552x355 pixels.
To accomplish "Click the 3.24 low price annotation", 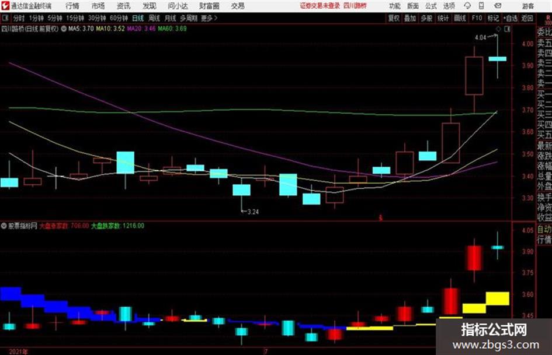I will point(253,212).
